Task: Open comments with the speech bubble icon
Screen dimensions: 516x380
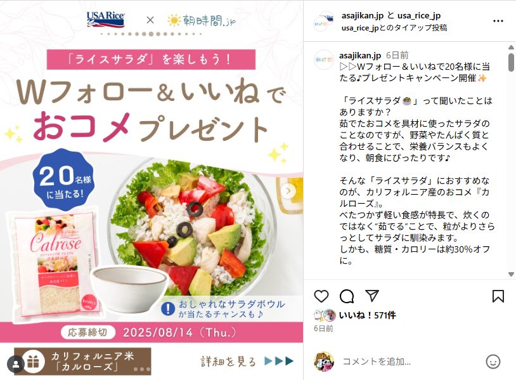Action: point(347,296)
